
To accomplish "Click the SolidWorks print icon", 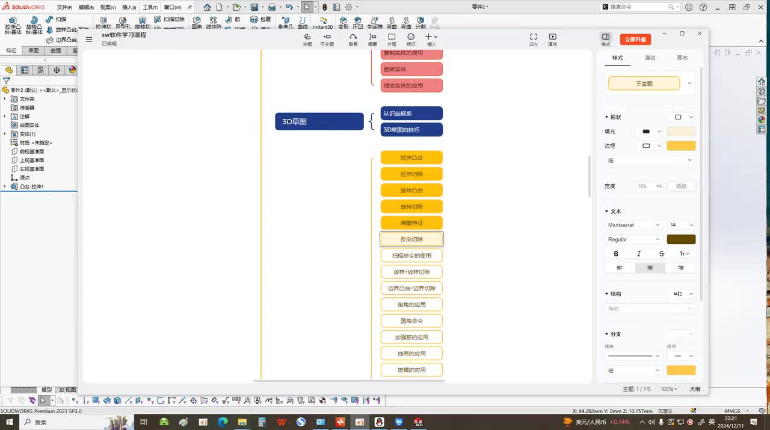I will (x=272, y=7).
